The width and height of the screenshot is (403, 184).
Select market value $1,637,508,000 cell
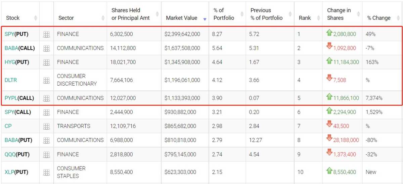[x=182, y=48]
